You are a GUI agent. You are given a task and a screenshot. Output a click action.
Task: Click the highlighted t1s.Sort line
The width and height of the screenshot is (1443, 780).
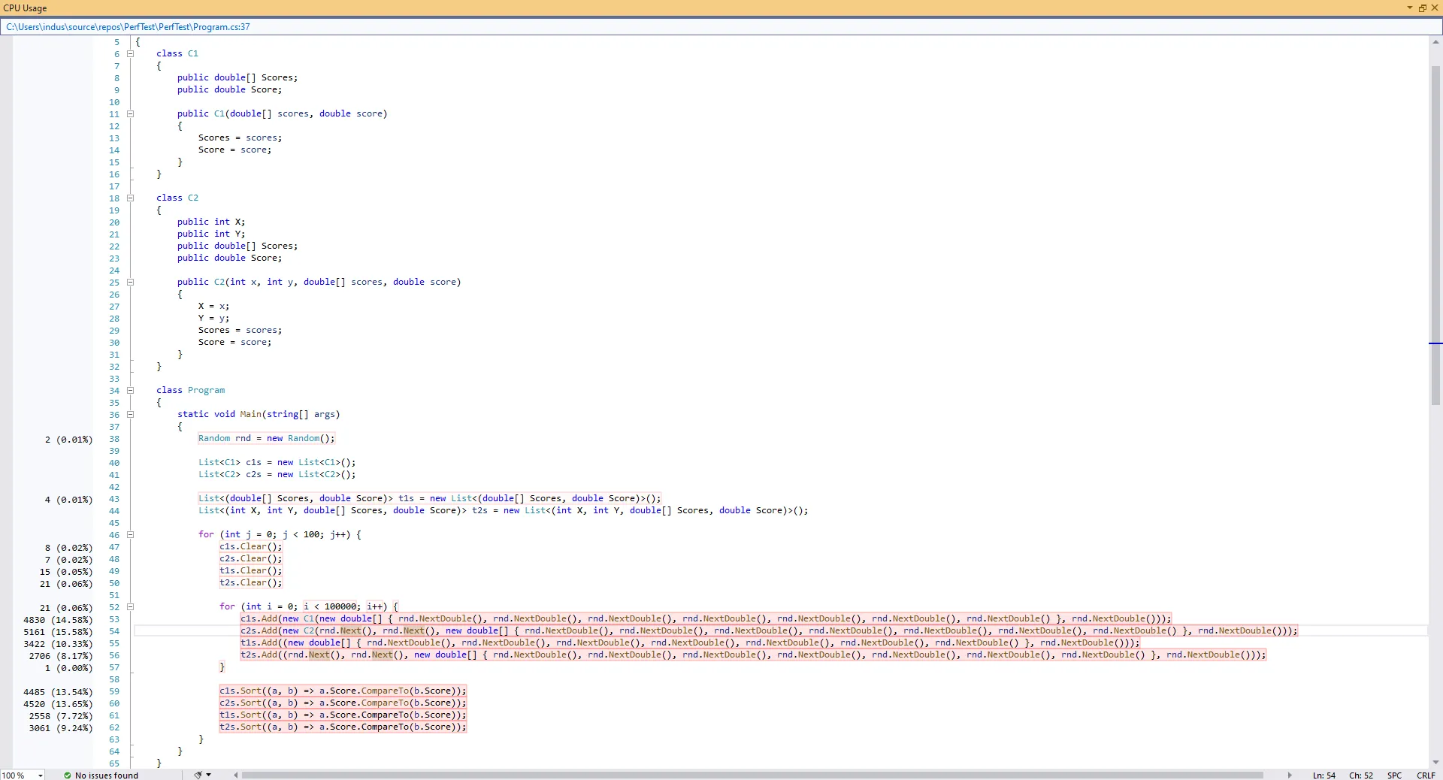click(343, 715)
